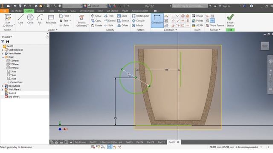The image size is (273, 153).
Task: Toggle visibility of XZ Plane
Action: [x=8, y=64]
